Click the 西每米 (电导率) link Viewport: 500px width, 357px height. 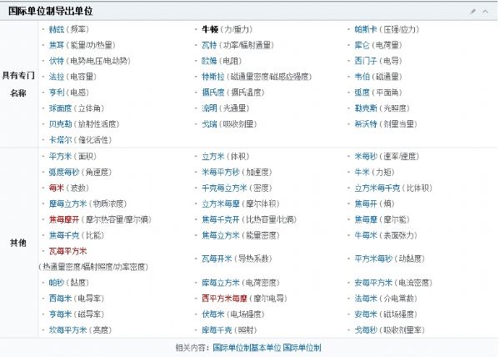60,299
